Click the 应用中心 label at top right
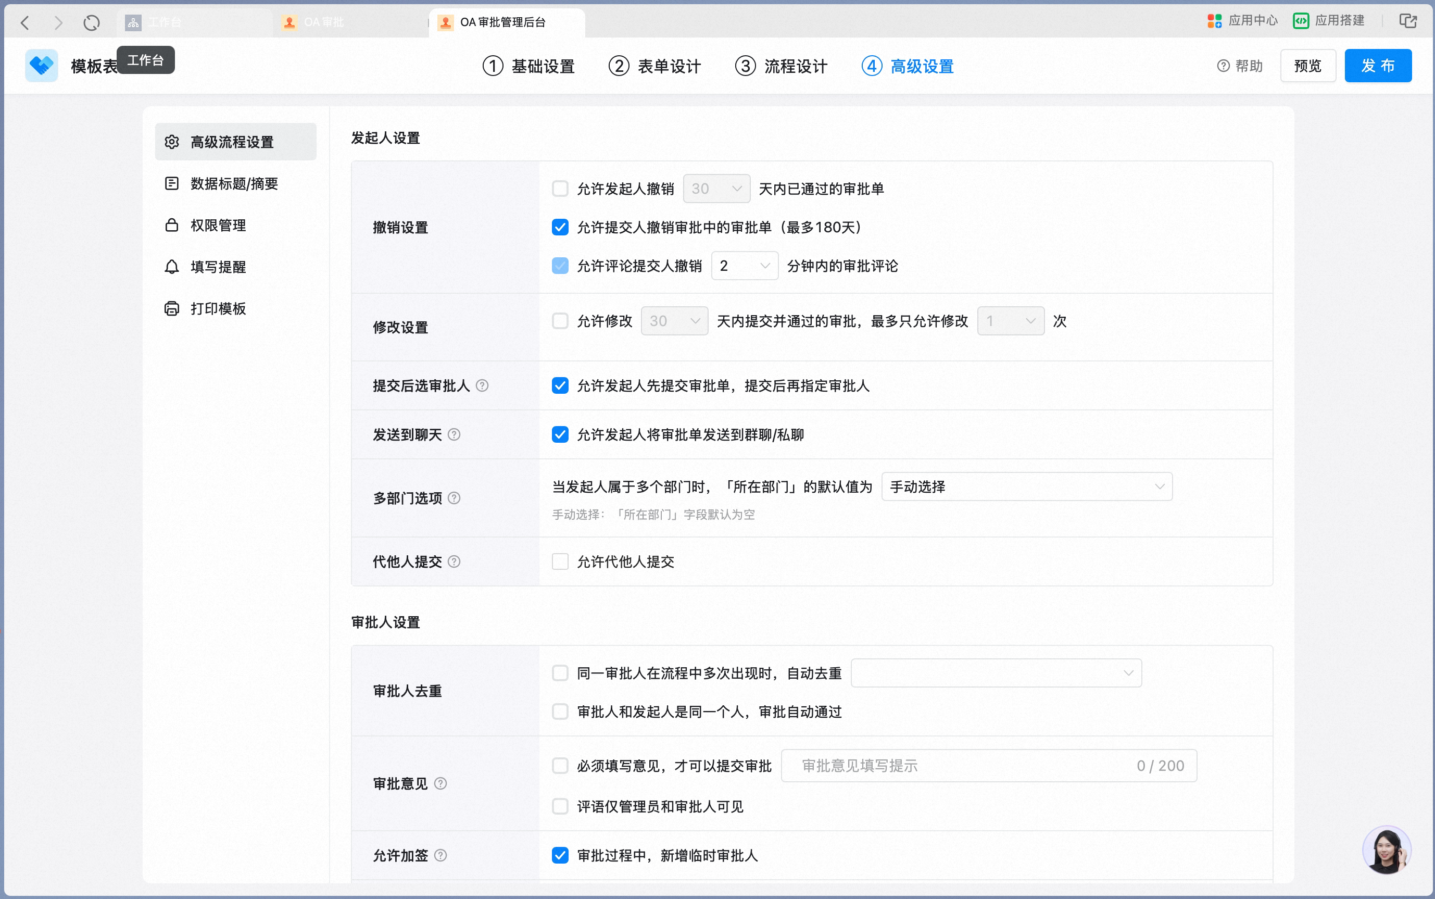The width and height of the screenshot is (1435, 899). point(1253,21)
